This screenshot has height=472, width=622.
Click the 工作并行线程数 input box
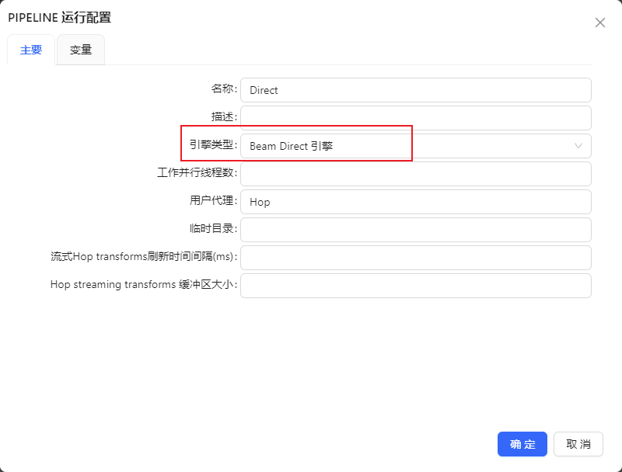415,174
